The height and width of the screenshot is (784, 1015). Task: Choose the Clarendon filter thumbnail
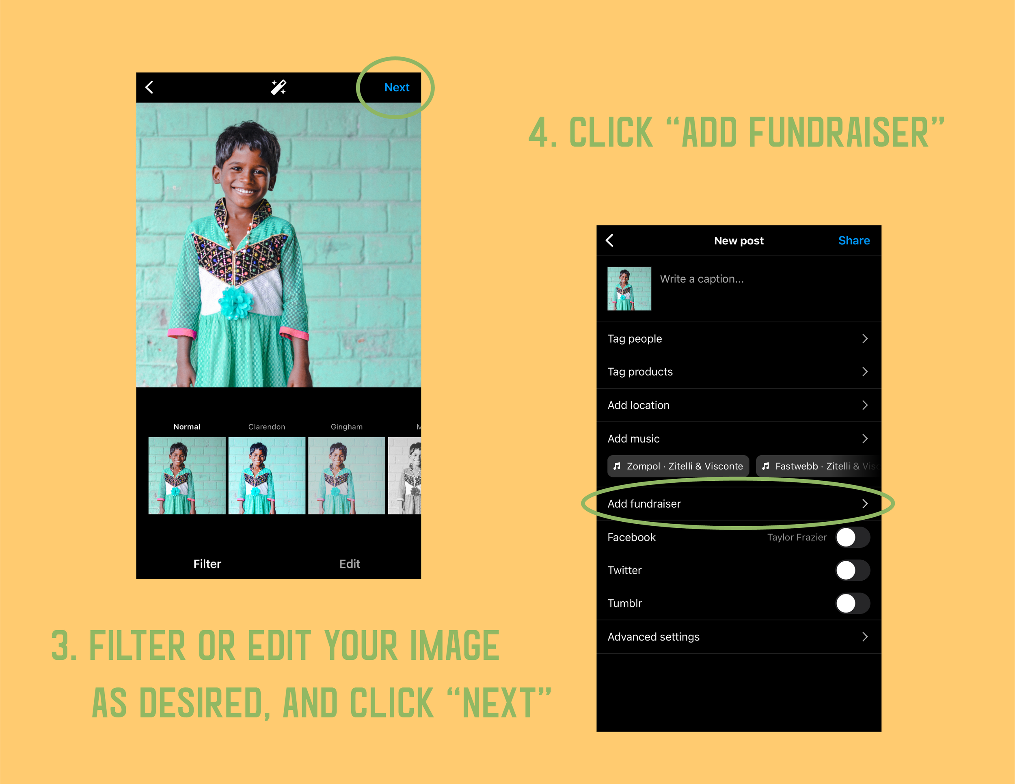click(267, 475)
